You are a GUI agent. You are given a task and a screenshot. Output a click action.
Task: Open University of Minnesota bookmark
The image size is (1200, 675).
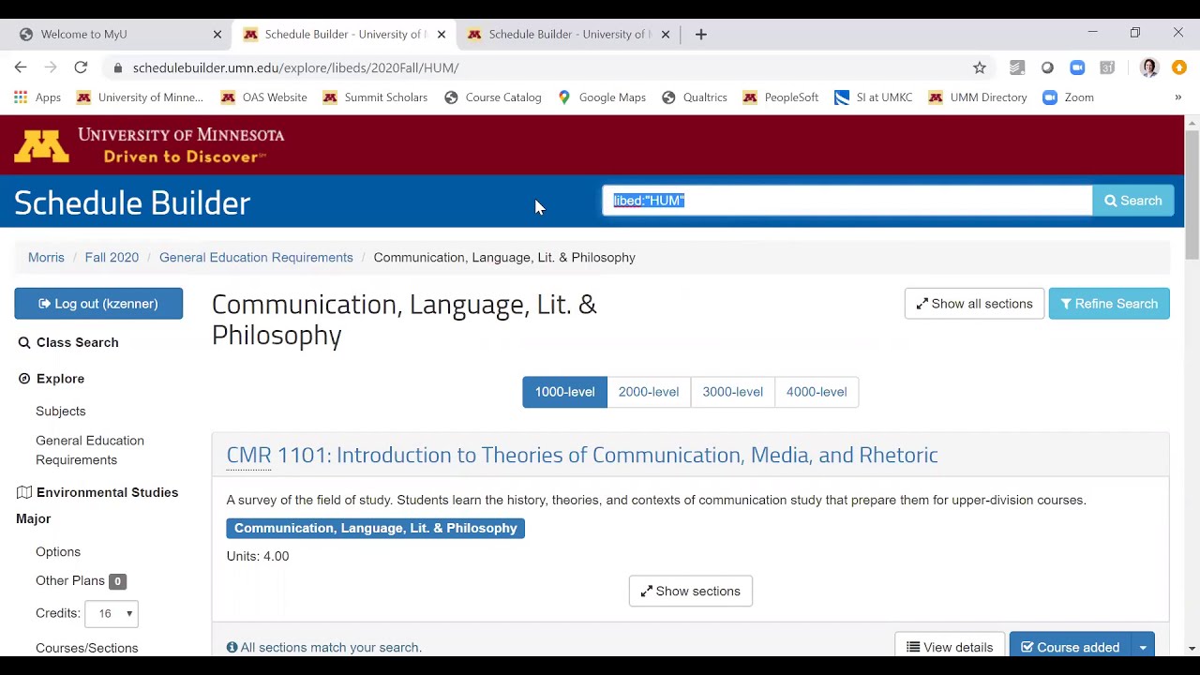point(140,97)
